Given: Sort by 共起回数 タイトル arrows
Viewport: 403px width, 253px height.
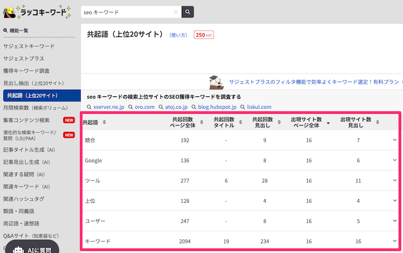Looking at the screenshot, I should coord(241,122).
